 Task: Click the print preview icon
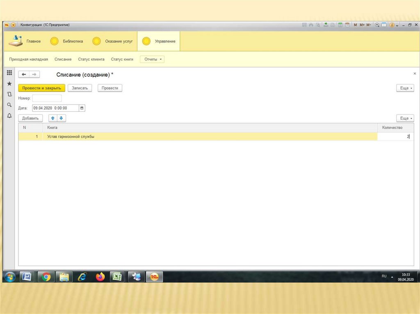click(318, 25)
